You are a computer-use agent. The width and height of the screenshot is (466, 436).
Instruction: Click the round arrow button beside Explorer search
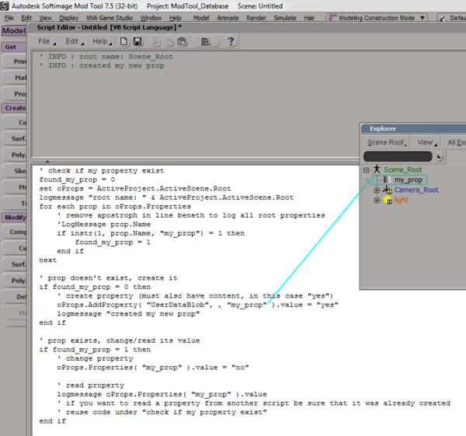[440, 157]
